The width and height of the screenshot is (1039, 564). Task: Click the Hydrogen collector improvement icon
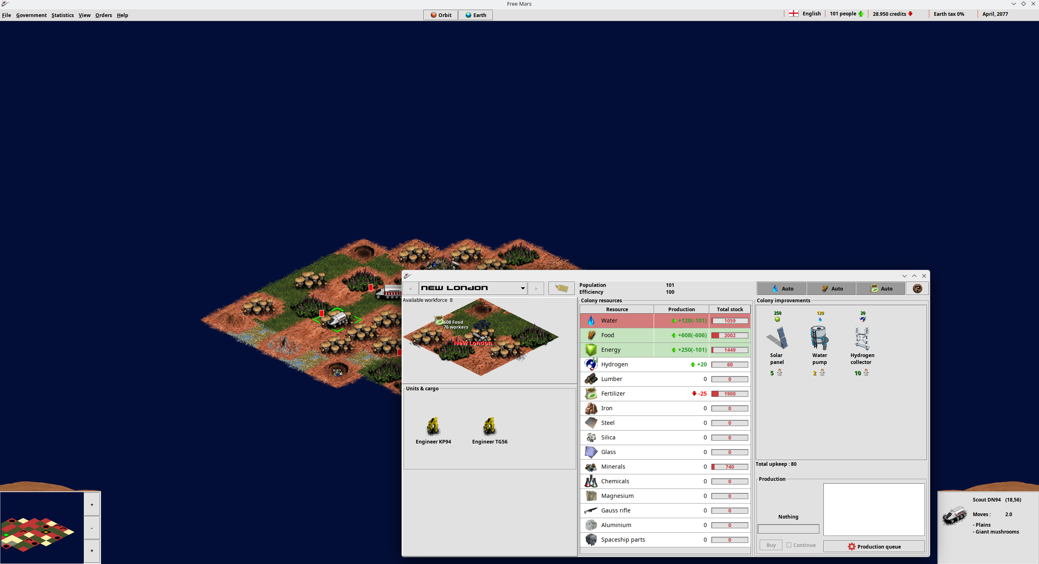(x=862, y=338)
